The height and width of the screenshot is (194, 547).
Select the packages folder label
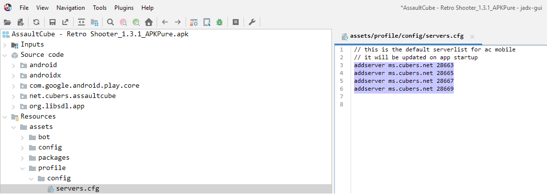(54, 157)
